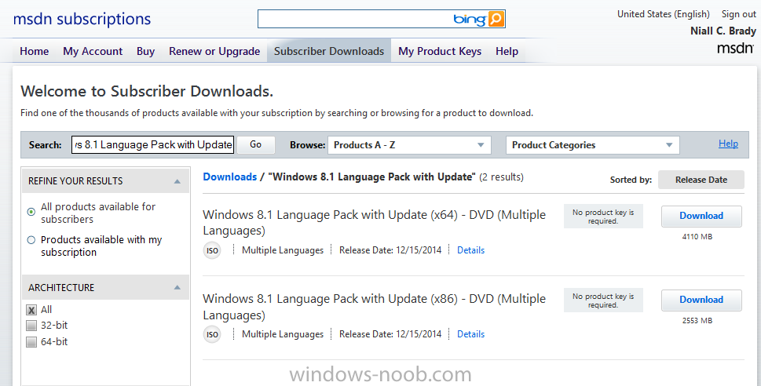Open the Help navigation tab
761x386 pixels.
tap(507, 52)
